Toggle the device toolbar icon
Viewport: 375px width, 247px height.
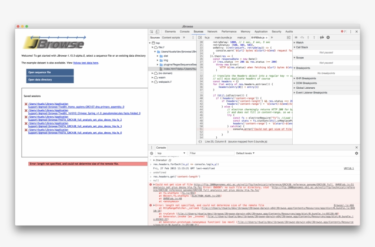[158, 32]
